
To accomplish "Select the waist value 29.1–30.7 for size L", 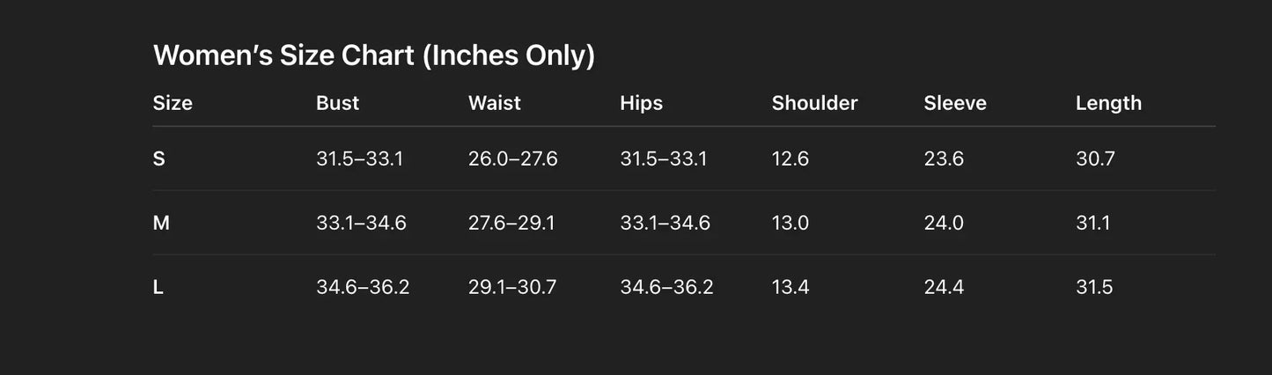I will [511, 288].
